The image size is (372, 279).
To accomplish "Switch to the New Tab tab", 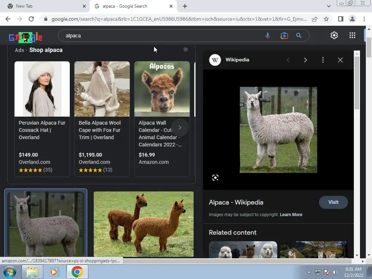I will click(x=45, y=6).
